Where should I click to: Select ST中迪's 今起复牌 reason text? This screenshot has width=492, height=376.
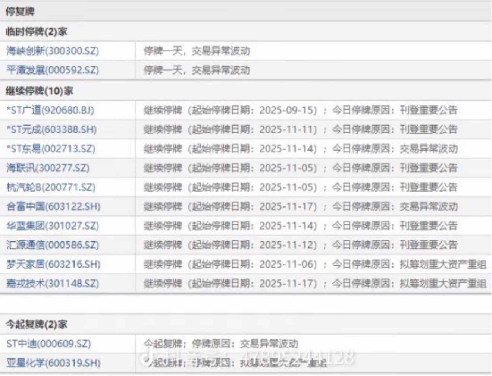click(x=221, y=344)
